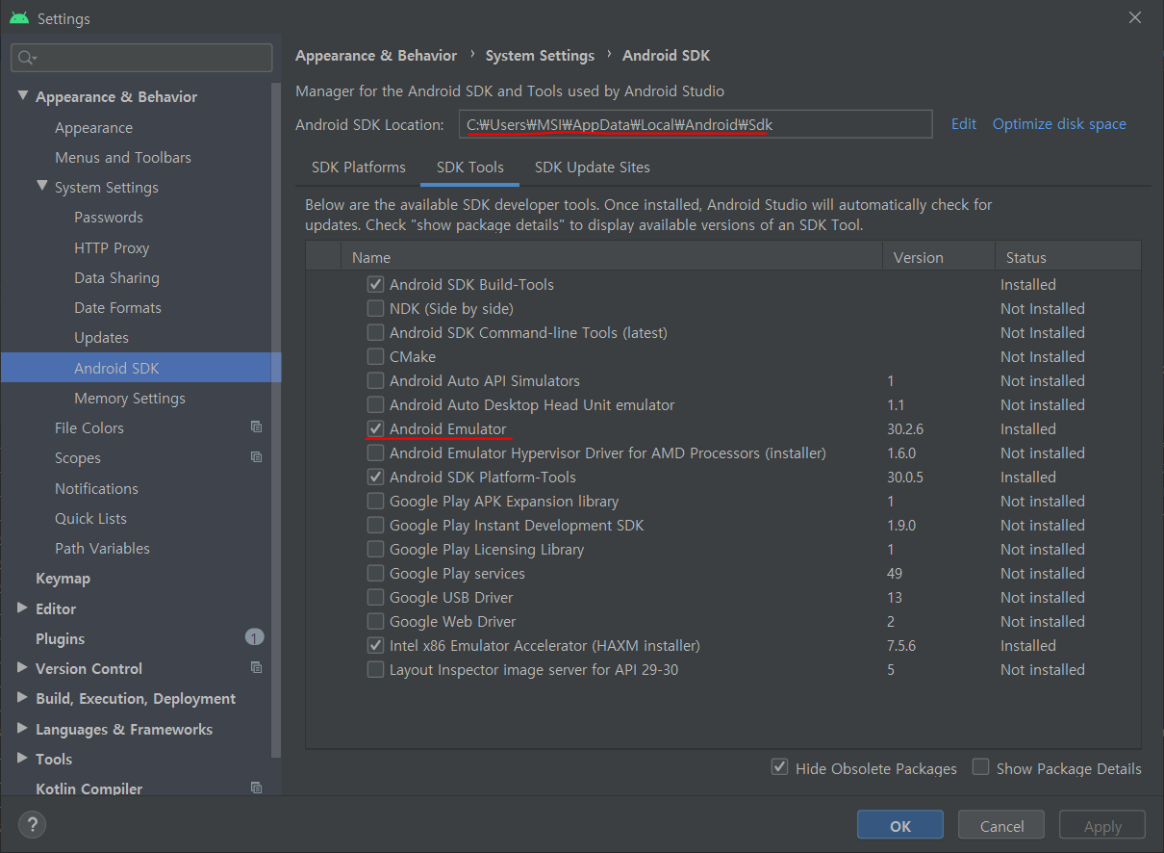Toggle Android SDK Build-Tools checkbox
Viewport: 1164px width, 853px height.
pyautogui.click(x=375, y=284)
